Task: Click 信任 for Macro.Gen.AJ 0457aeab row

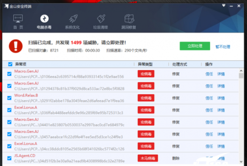Action: coord(209,134)
